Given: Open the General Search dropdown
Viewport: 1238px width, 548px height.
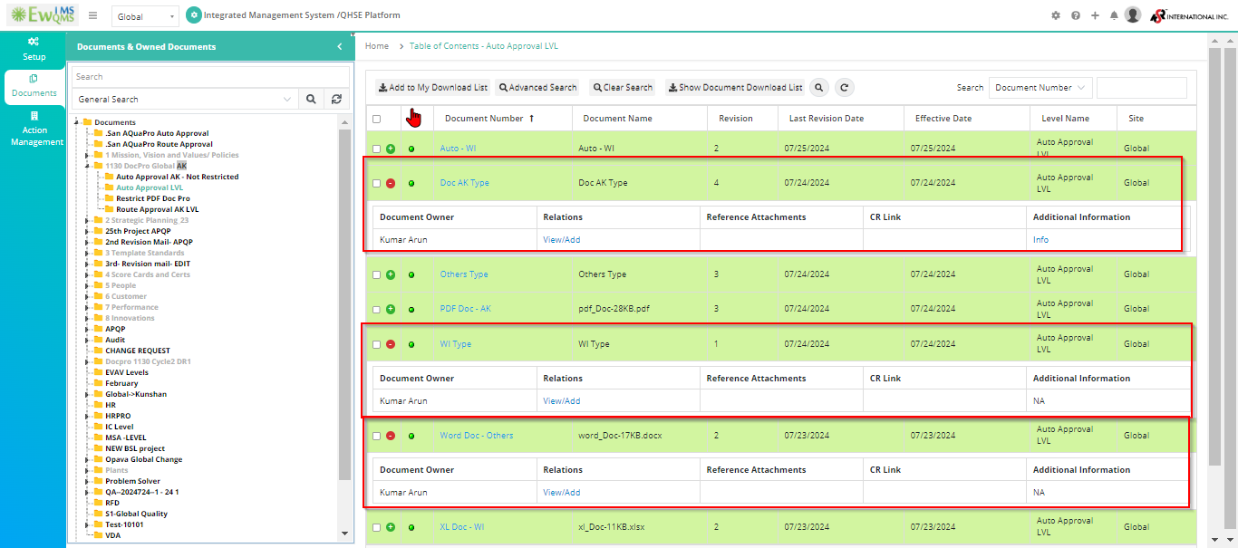Looking at the screenshot, I should point(185,100).
